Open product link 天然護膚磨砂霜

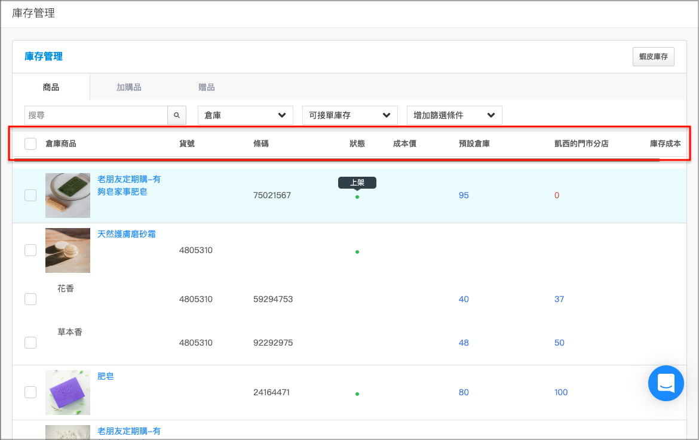[127, 234]
